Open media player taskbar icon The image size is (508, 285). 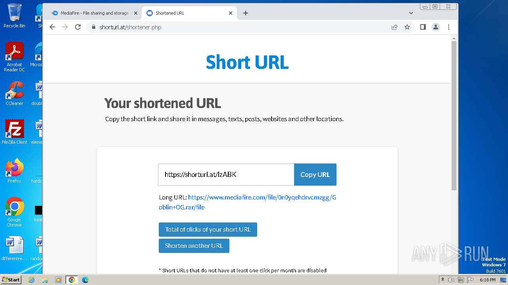coord(58,280)
